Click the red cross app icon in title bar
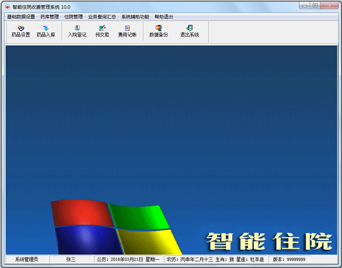This screenshot has height=268, width=342. [7, 7]
